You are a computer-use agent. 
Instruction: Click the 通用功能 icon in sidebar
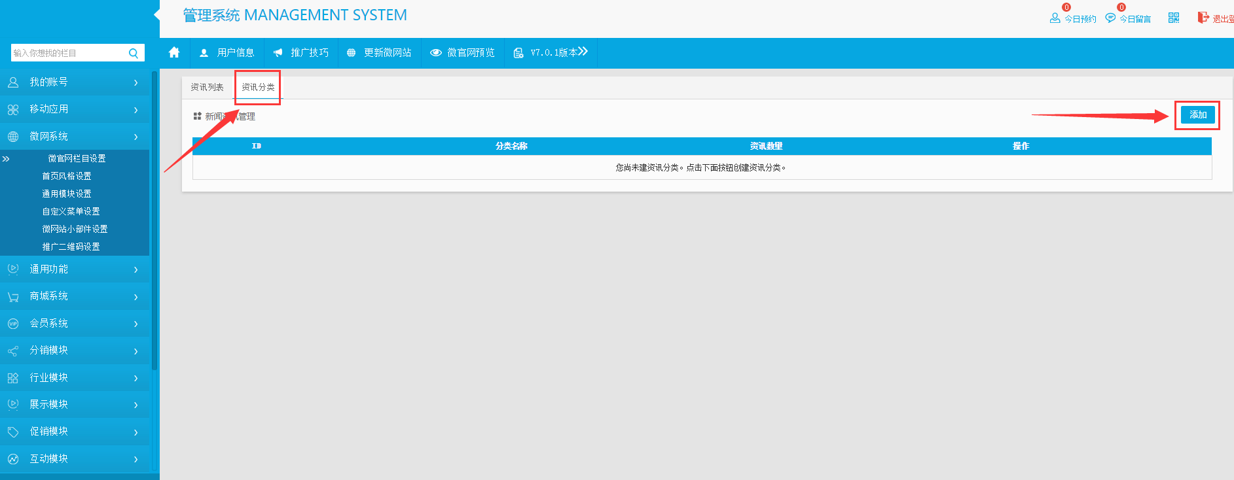click(x=13, y=269)
